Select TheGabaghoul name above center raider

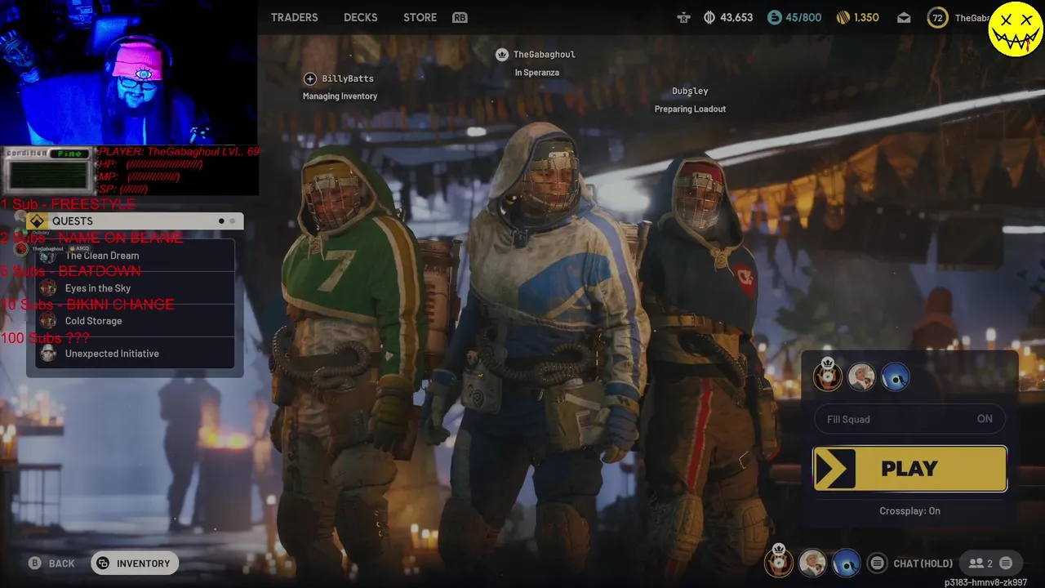[x=545, y=54]
